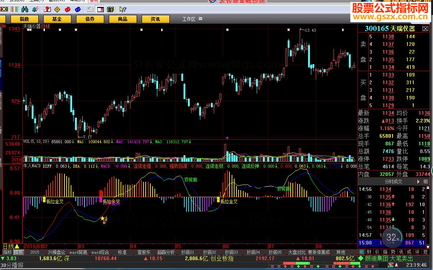Toggle the window layout panel toolbar button
Screen dimensions: 433x270
coord(100,9)
